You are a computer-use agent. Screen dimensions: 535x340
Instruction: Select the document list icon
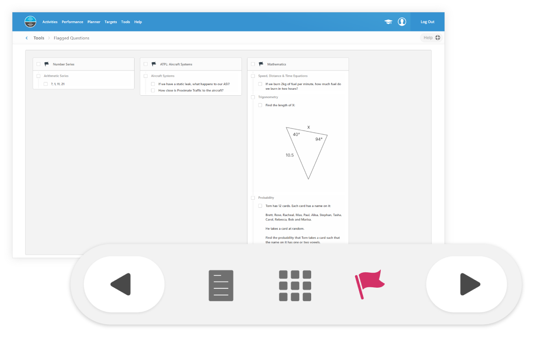click(221, 286)
